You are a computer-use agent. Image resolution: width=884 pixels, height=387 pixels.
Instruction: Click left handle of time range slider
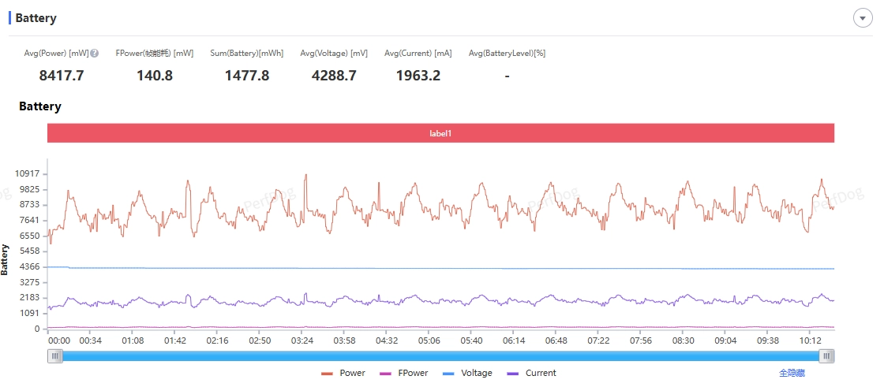54,356
